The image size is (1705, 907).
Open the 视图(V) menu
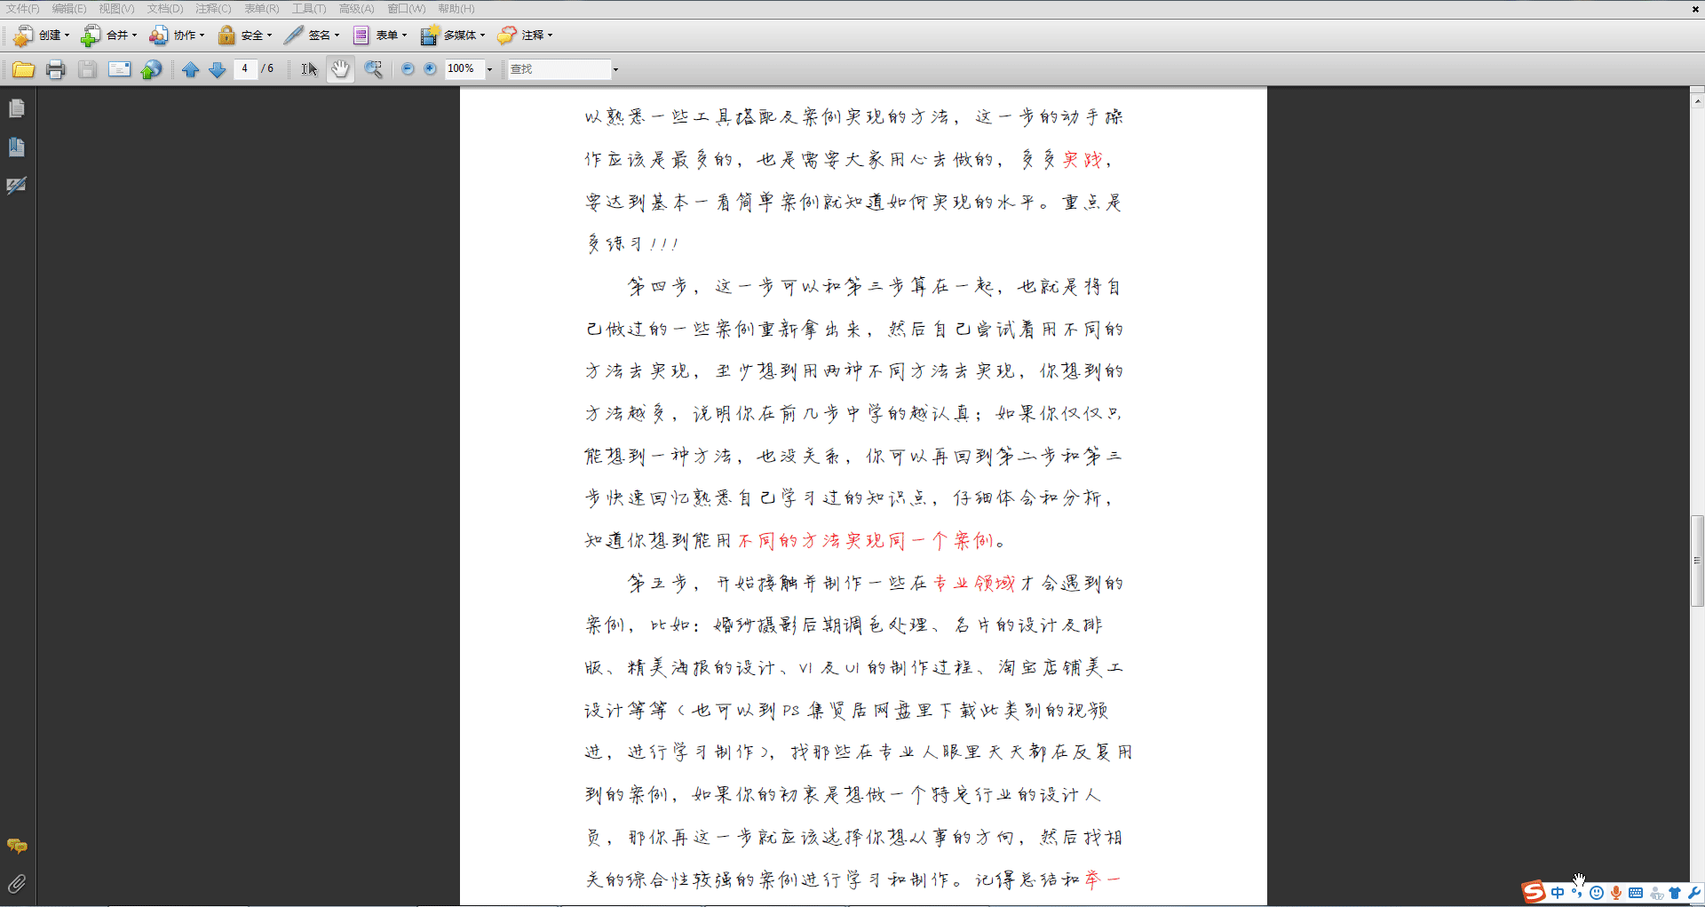116,9
